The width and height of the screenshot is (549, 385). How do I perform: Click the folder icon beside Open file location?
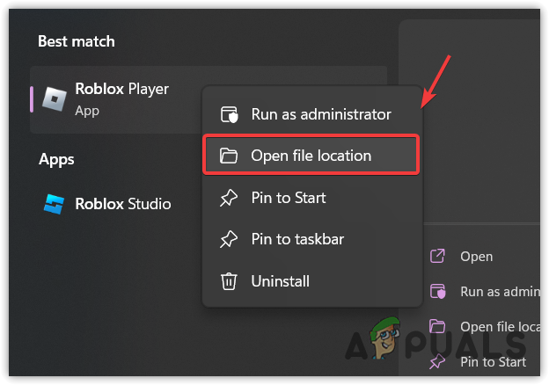(x=229, y=156)
